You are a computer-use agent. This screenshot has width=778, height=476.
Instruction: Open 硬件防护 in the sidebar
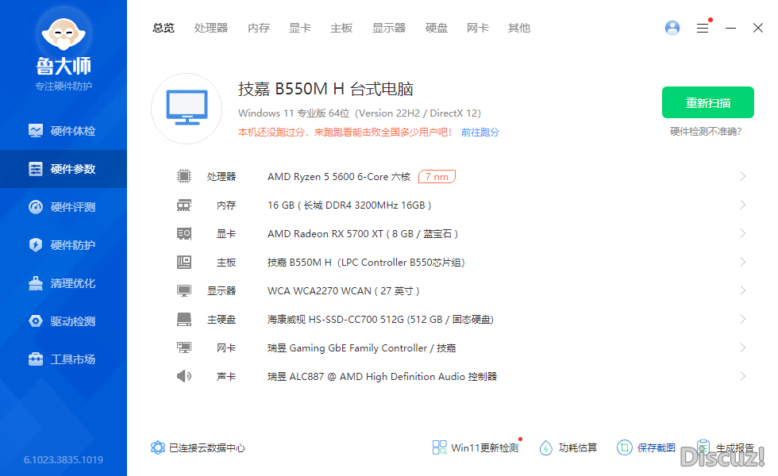(x=64, y=245)
